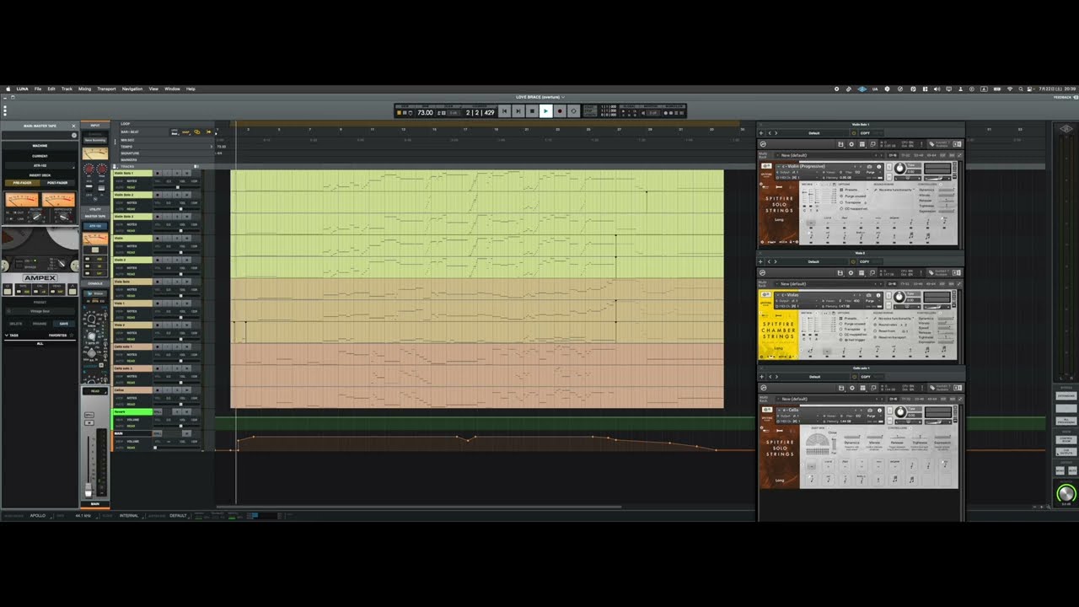This screenshot has width=1079, height=607.
Task: Open the LOVE BRACE project title dropdown
Action: click(540, 97)
